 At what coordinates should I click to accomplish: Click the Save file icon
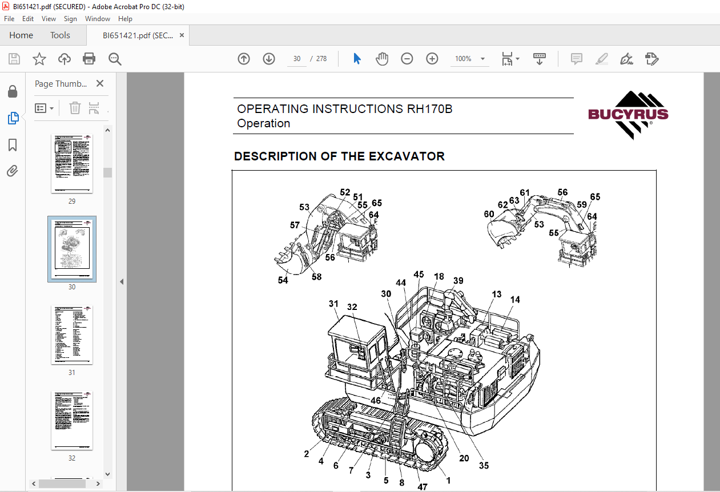coord(14,59)
